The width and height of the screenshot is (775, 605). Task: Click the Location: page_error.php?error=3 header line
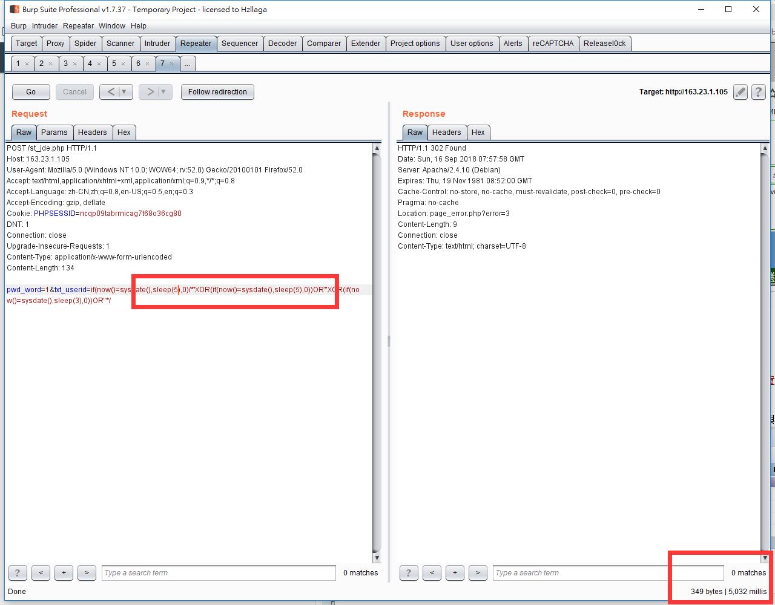tap(454, 214)
